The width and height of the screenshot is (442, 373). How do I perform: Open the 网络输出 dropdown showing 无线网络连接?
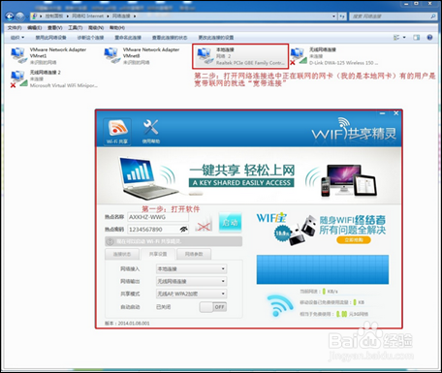tap(191, 281)
